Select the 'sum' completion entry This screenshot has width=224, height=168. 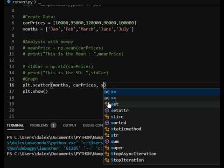162,141
